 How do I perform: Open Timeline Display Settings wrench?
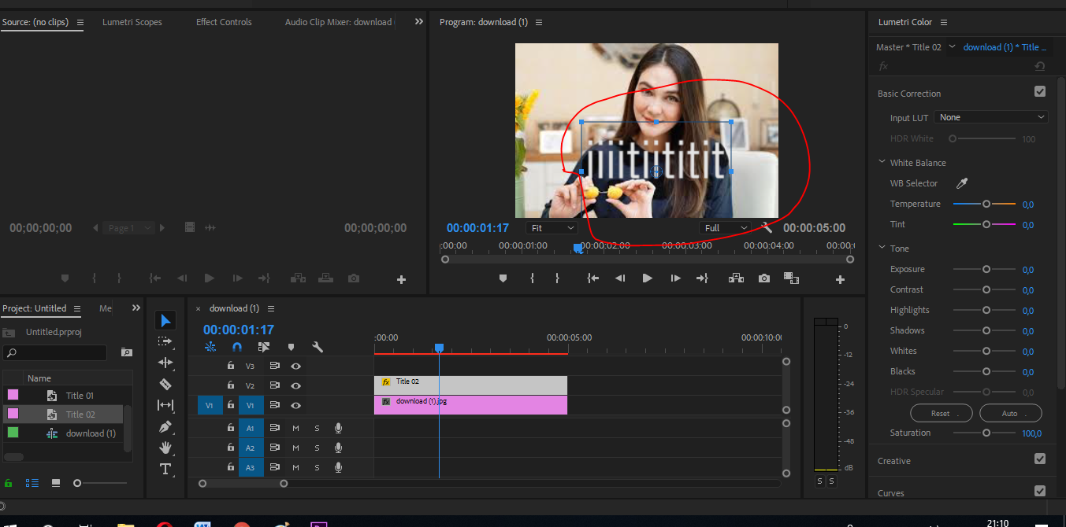coord(318,347)
